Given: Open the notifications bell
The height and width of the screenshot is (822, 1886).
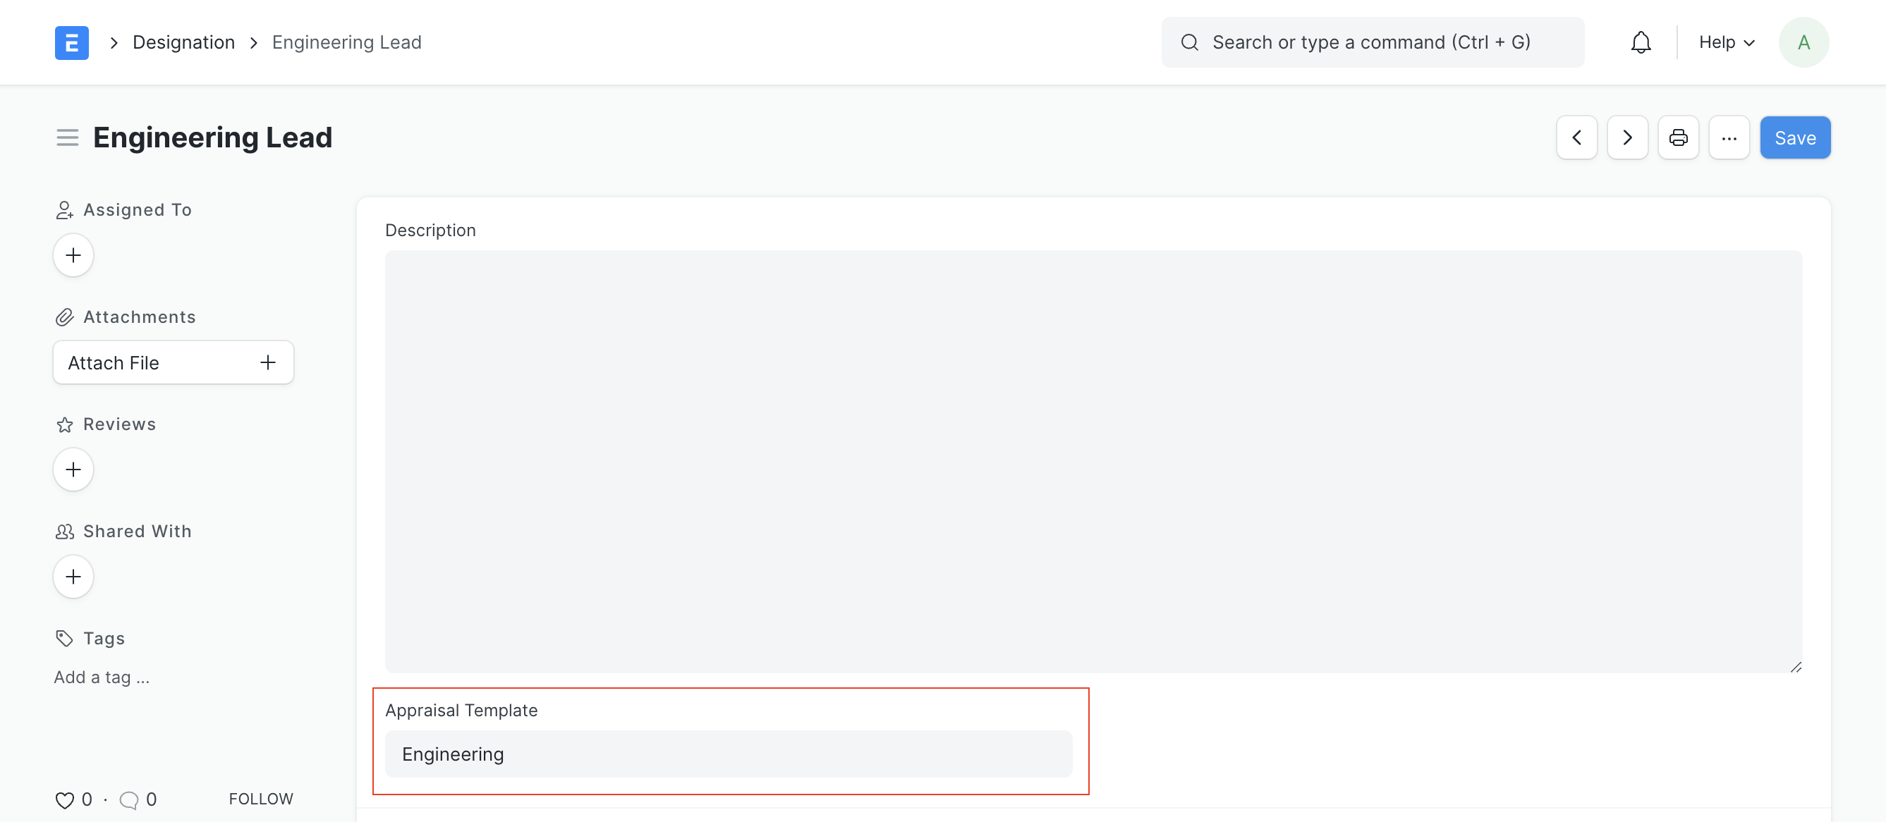Looking at the screenshot, I should (1641, 42).
